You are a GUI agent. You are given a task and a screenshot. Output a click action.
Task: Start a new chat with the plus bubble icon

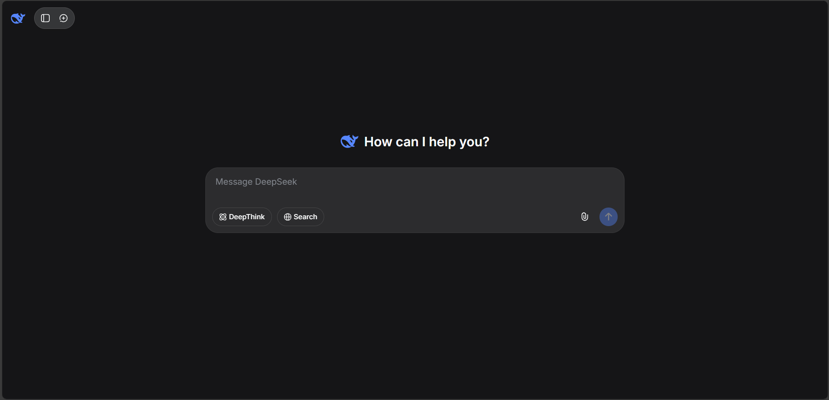(64, 18)
